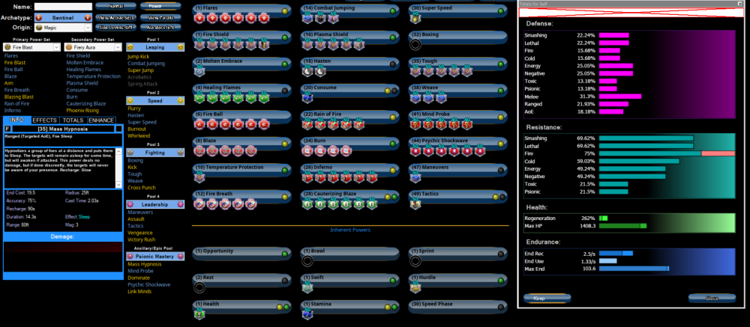Click the Consume enhancement slot icon
750x327 pixels.
point(307,97)
